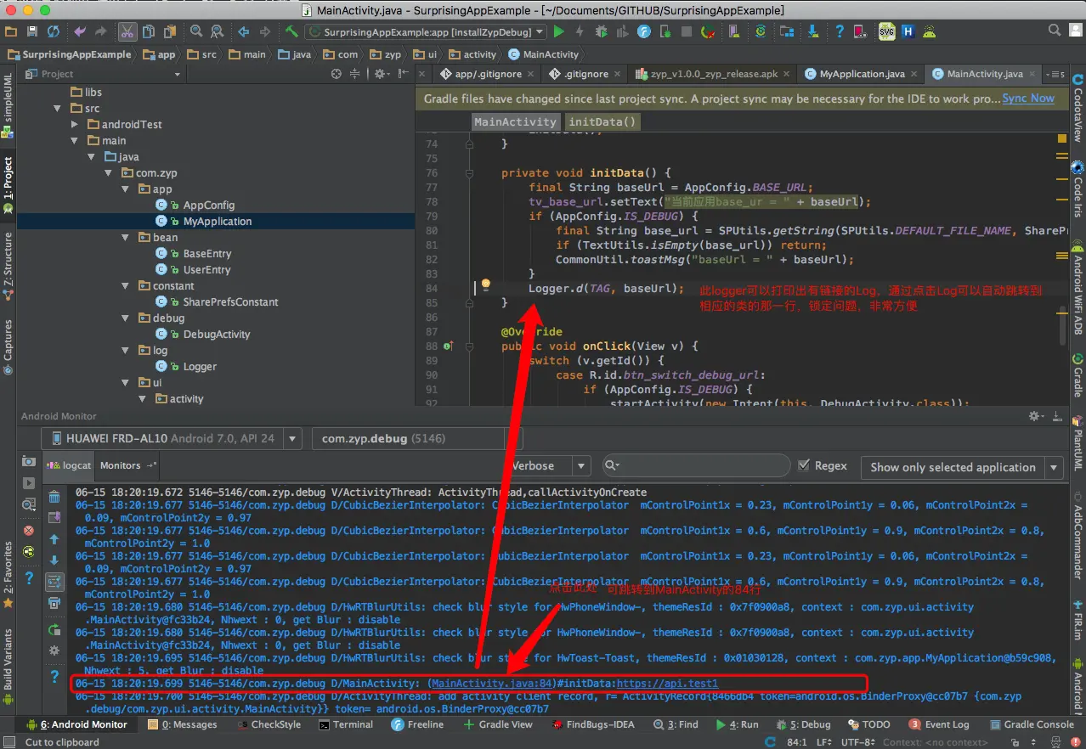Screen dimensions: 1086x749
Task: Toggle the lightbulb intention on line 84
Action: (x=486, y=285)
